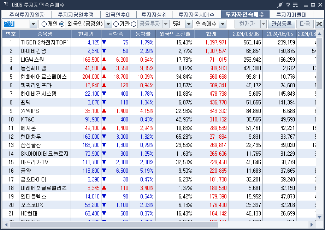Viewport: 325px width, 230px height.
Task: Click the 현재가 button in the toolbar
Action: (247, 24)
